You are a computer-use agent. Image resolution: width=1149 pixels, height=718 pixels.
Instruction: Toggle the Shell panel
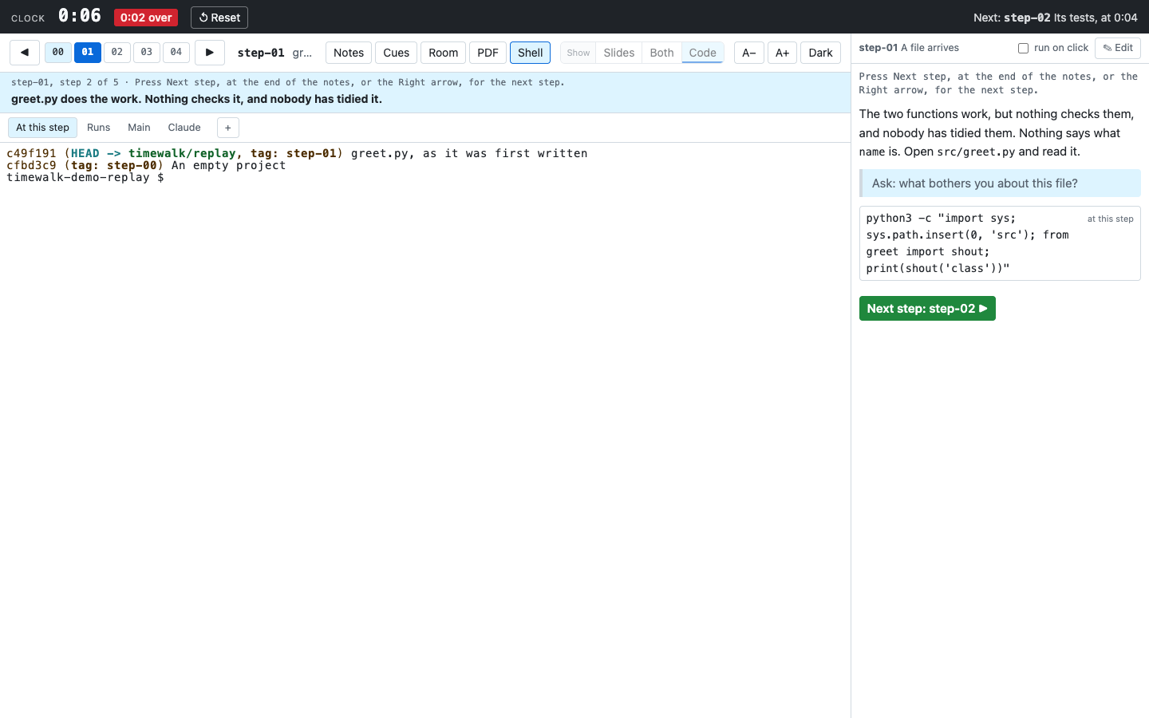(x=531, y=53)
